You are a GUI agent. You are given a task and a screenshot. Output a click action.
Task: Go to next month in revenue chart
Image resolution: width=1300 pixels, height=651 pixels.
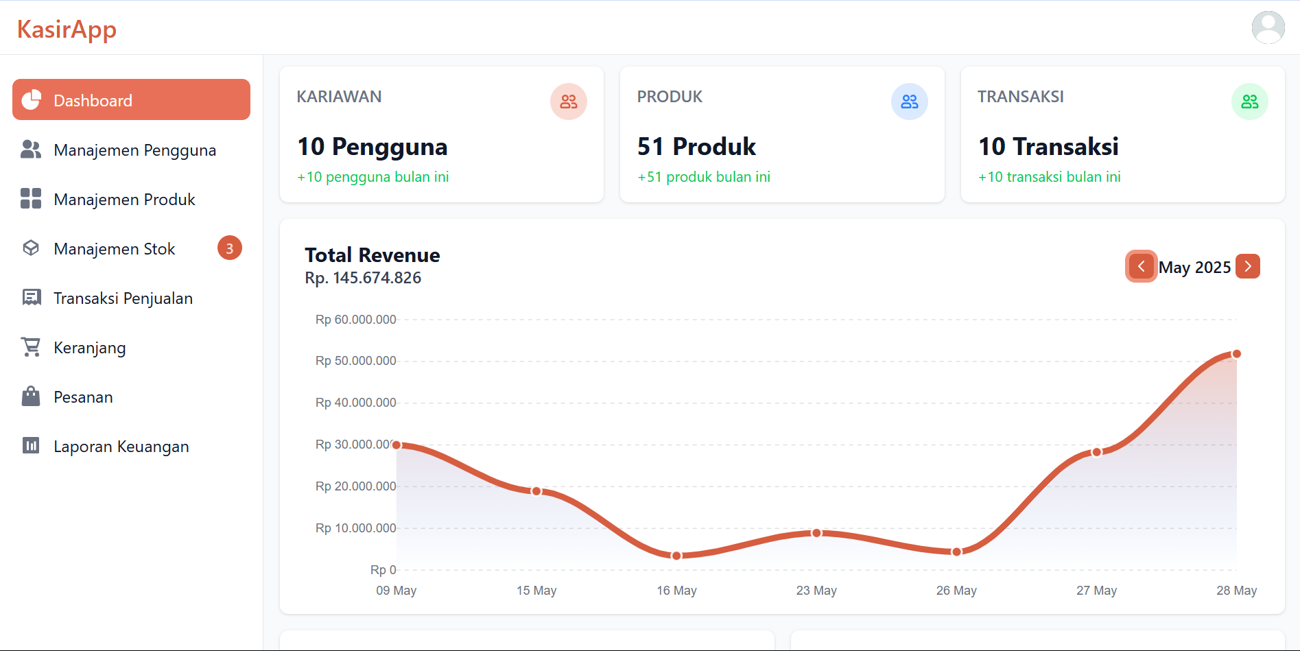(x=1247, y=266)
